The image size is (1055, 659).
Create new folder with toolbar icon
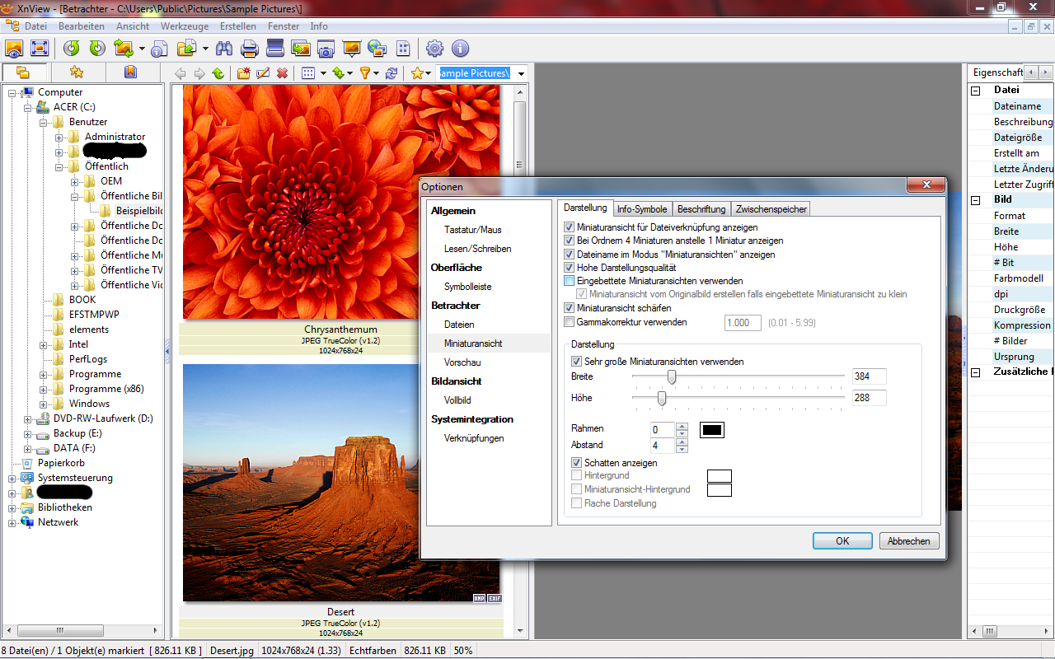[244, 73]
